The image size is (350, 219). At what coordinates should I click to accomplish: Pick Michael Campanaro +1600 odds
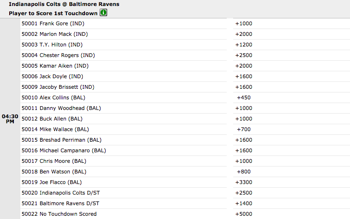[244, 150]
